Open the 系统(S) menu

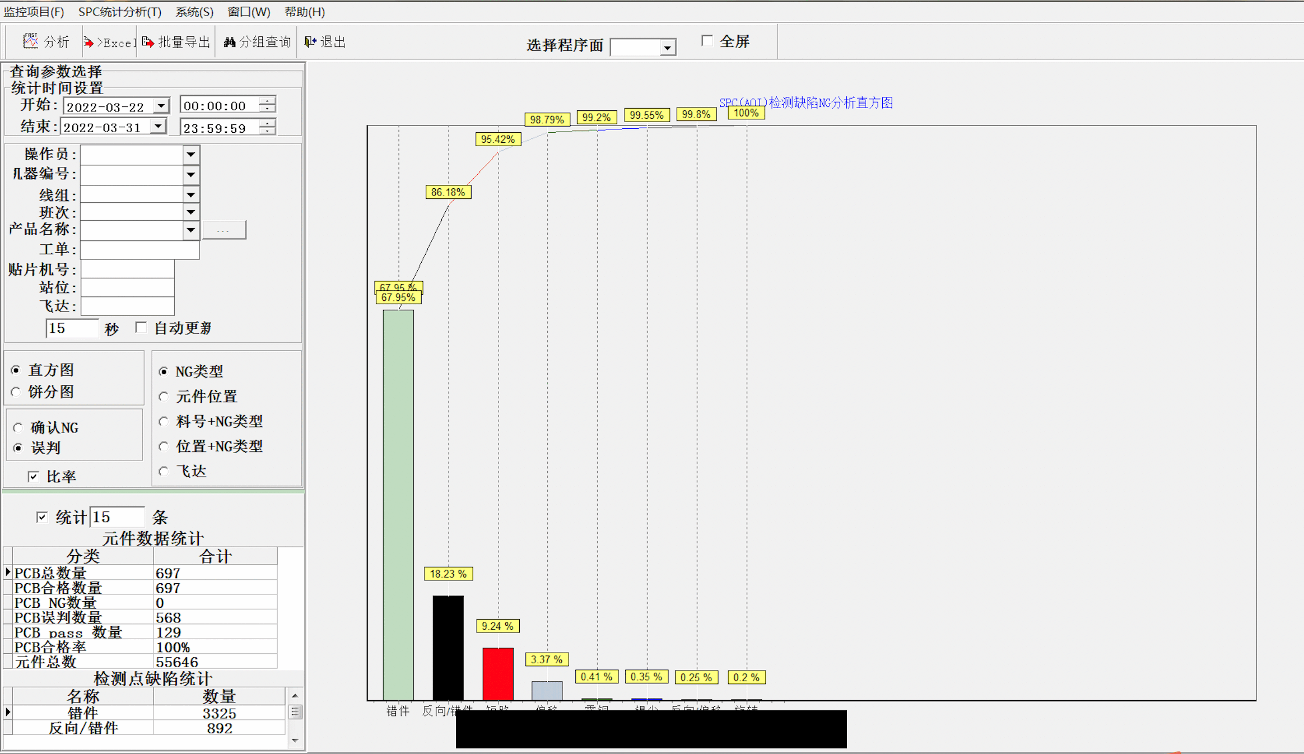tap(194, 12)
